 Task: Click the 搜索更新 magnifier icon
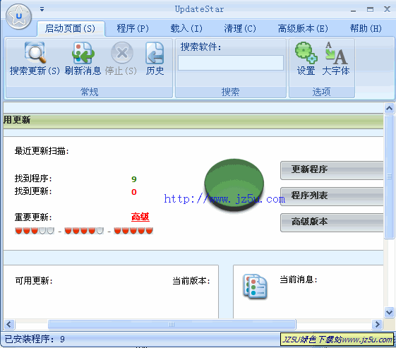(x=35, y=52)
